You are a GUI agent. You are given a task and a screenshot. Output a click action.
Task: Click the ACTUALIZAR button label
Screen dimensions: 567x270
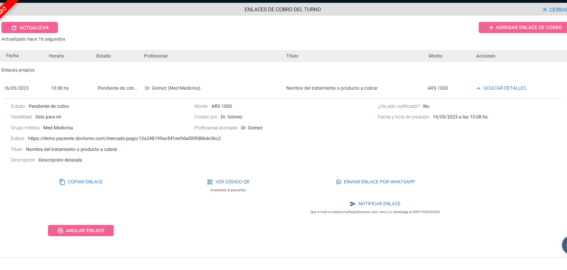[34, 28]
